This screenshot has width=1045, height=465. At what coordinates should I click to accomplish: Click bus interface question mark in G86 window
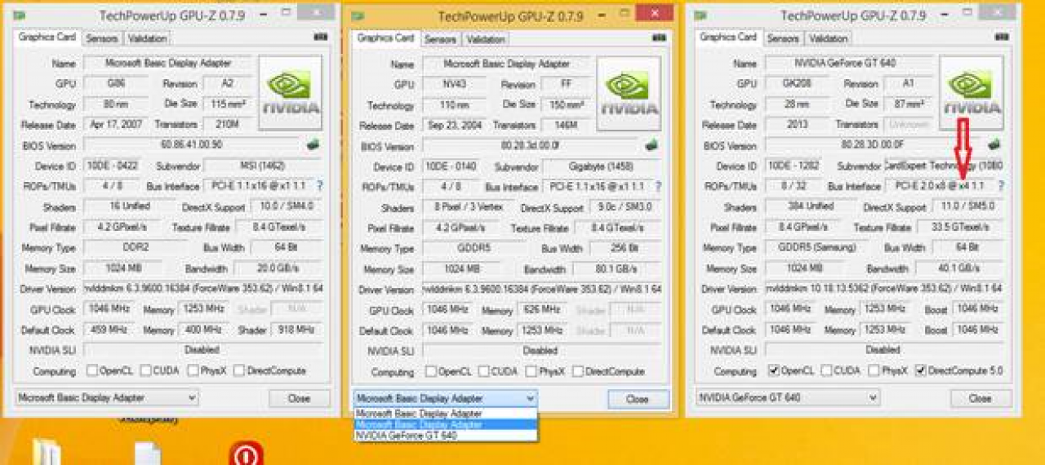tap(319, 186)
